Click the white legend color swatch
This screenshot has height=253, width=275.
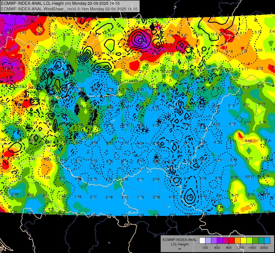202,241
